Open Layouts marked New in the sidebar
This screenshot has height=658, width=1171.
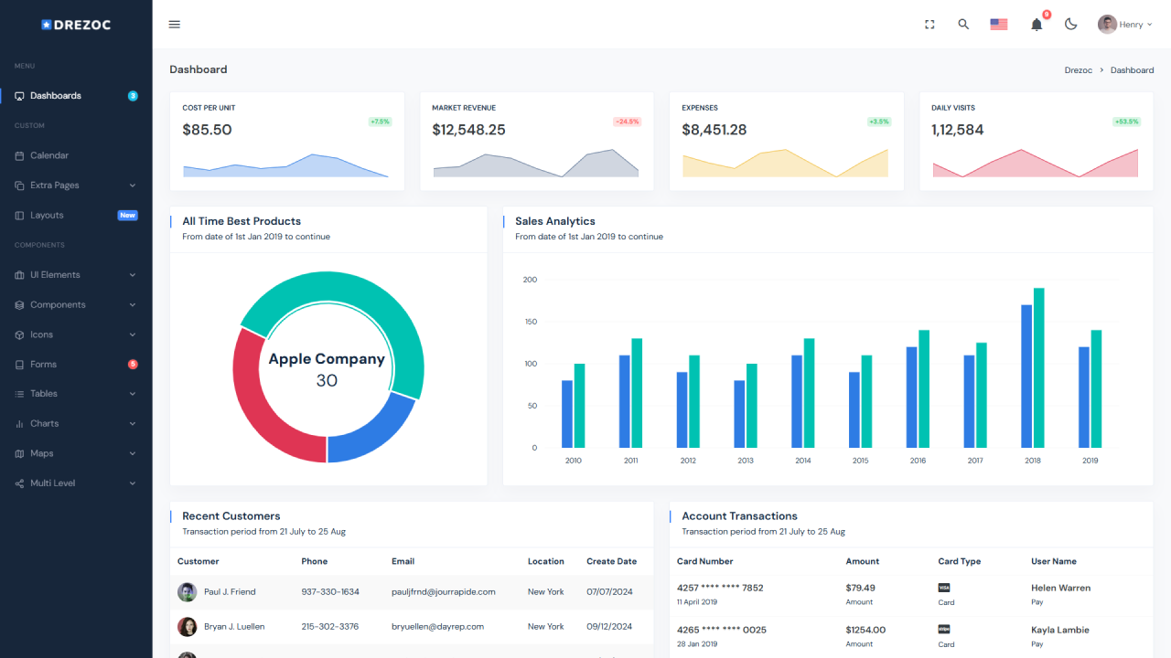point(47,216)
